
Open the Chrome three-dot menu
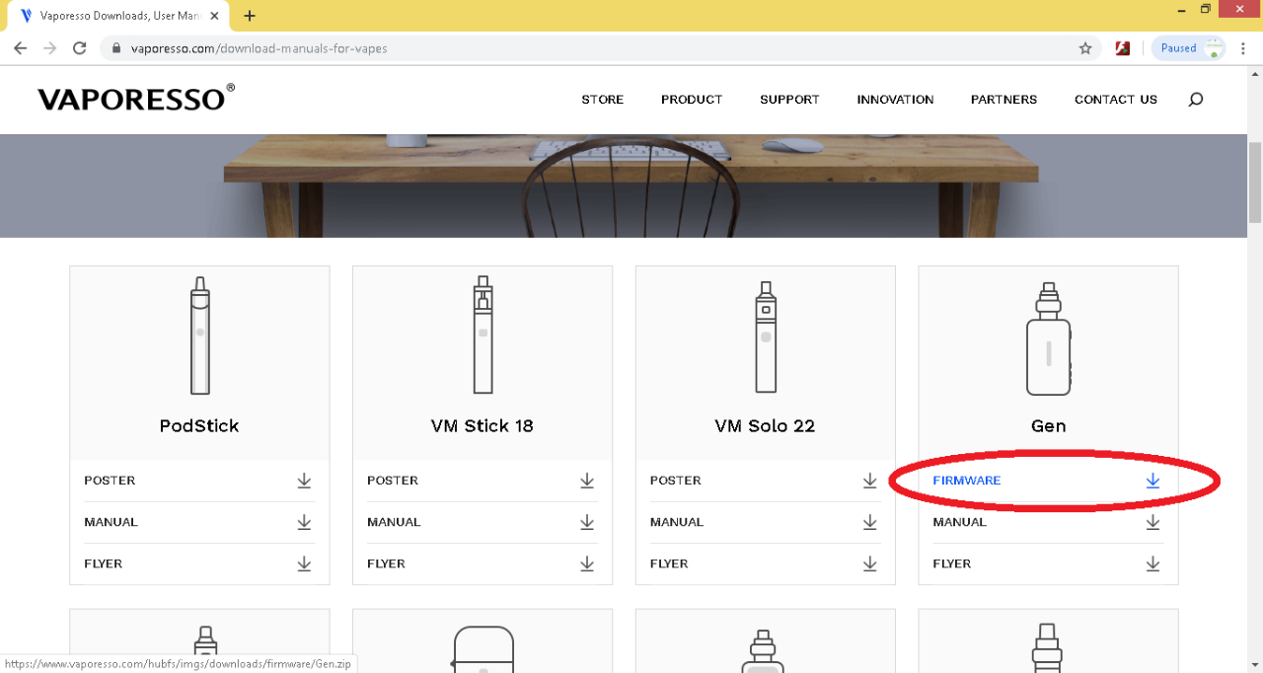pos(1243,47)
